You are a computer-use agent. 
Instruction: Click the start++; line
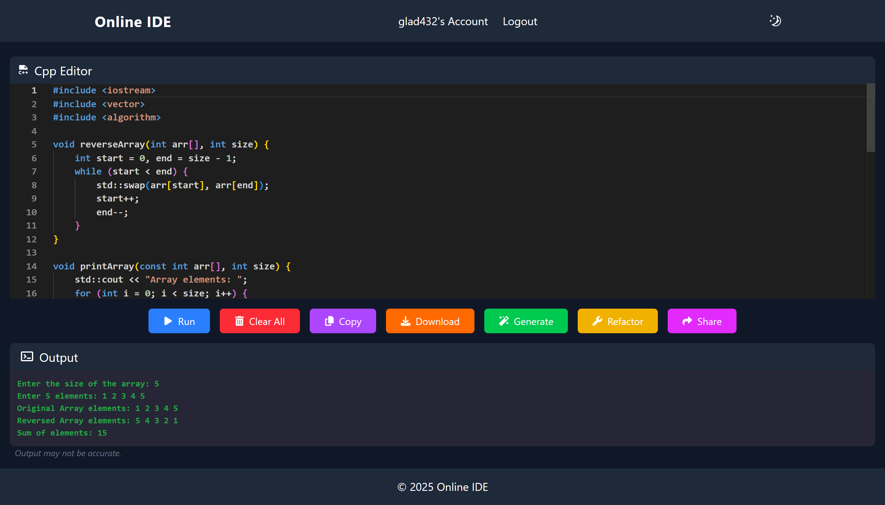click(x=118, y=198)
